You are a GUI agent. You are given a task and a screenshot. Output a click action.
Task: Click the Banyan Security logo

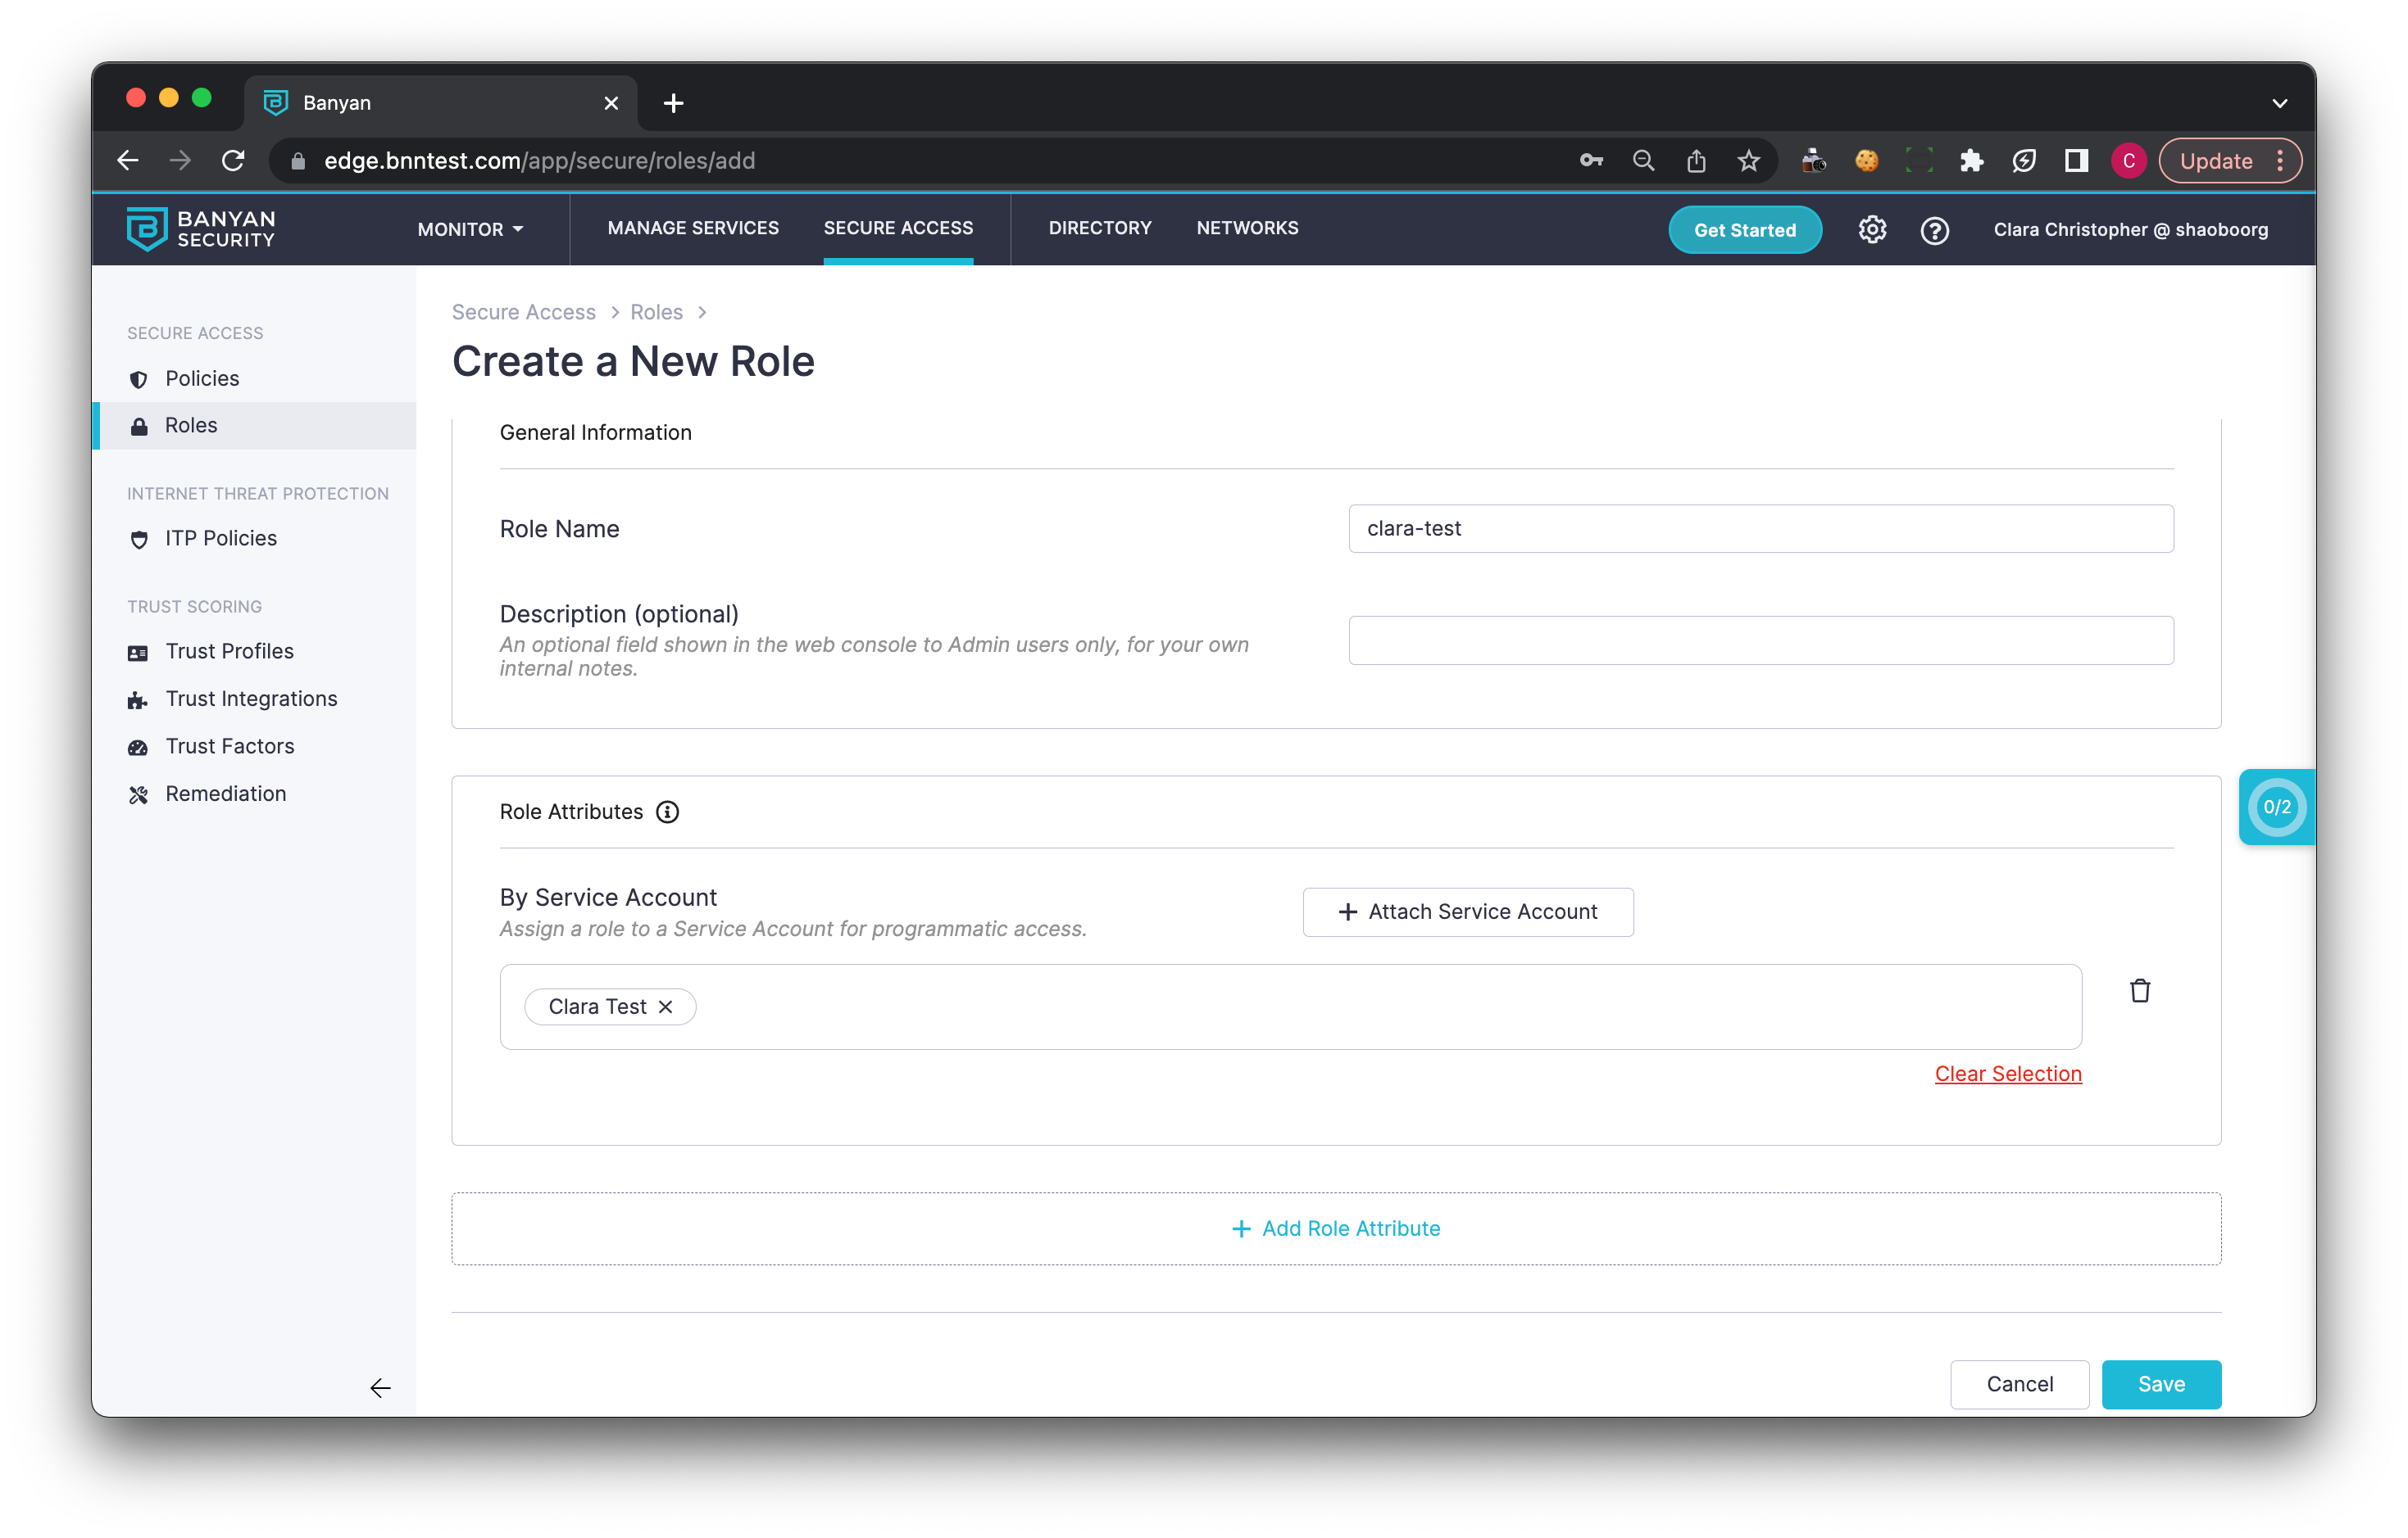[201, 228]
